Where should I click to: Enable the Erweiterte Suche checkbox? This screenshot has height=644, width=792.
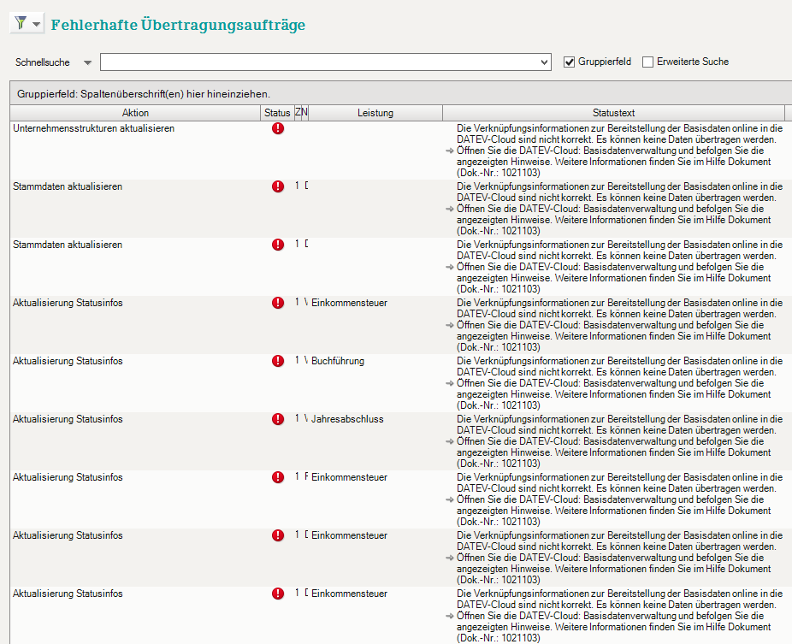click(647, 62)
